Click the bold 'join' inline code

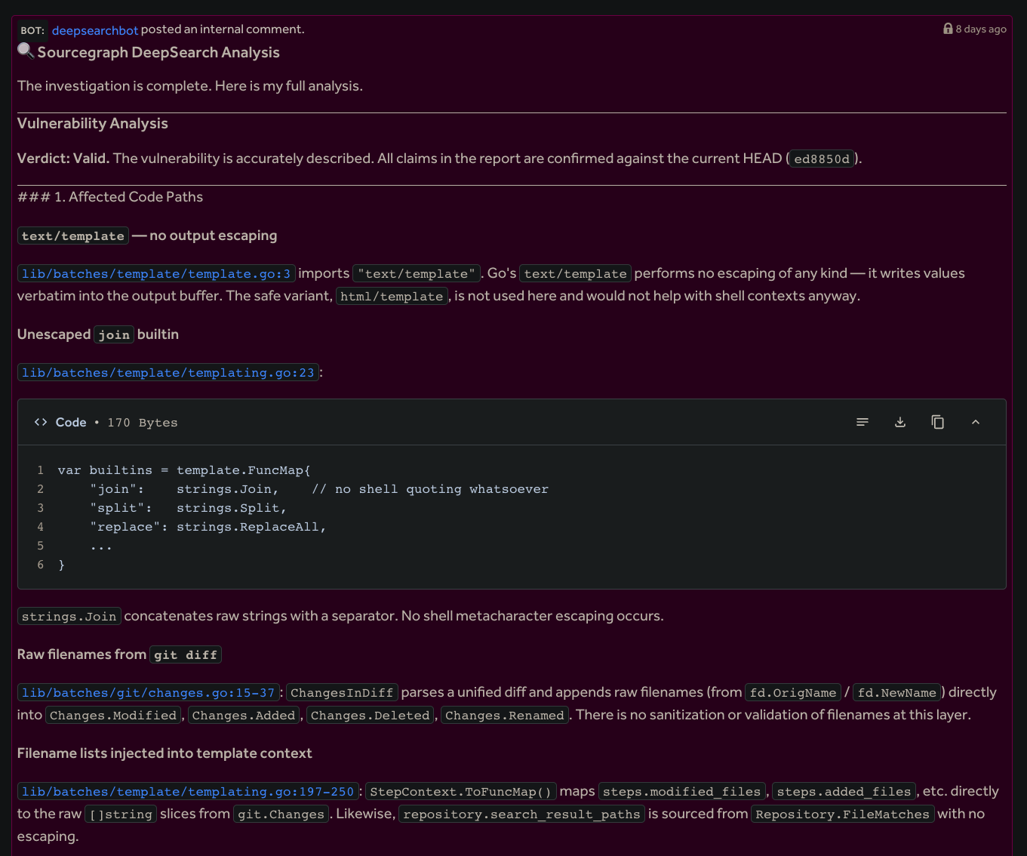pos(114,334)
